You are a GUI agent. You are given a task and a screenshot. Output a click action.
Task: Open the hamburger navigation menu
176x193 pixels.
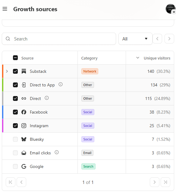5,9
